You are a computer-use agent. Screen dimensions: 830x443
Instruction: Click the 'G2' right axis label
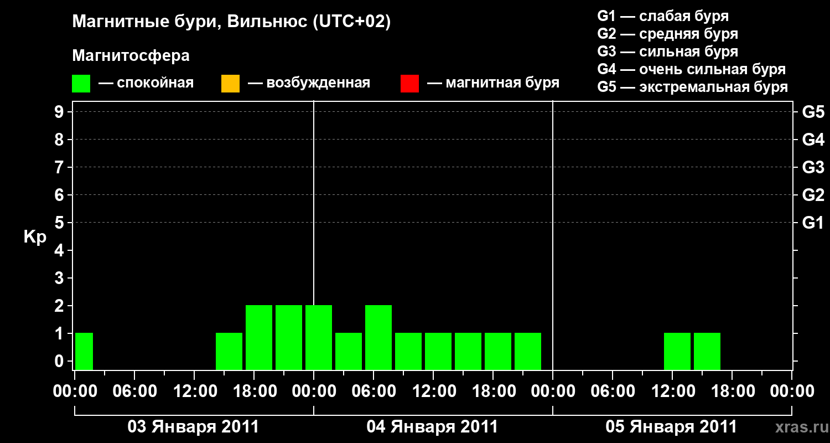[x=813, y=195]
